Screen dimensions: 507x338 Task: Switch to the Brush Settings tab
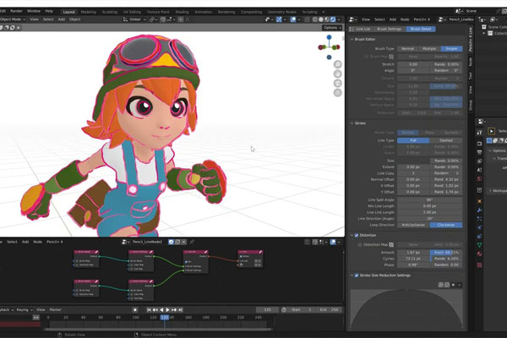pyautogui.click(x=389, y=29)
